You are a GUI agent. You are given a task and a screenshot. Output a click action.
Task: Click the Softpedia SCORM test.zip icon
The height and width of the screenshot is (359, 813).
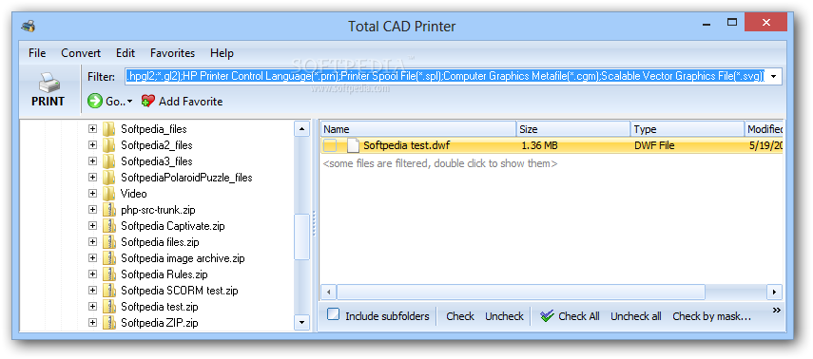(108, 291)
